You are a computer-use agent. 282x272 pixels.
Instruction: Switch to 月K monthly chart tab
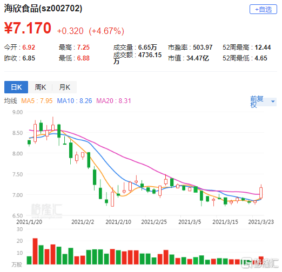pos(65,87)
